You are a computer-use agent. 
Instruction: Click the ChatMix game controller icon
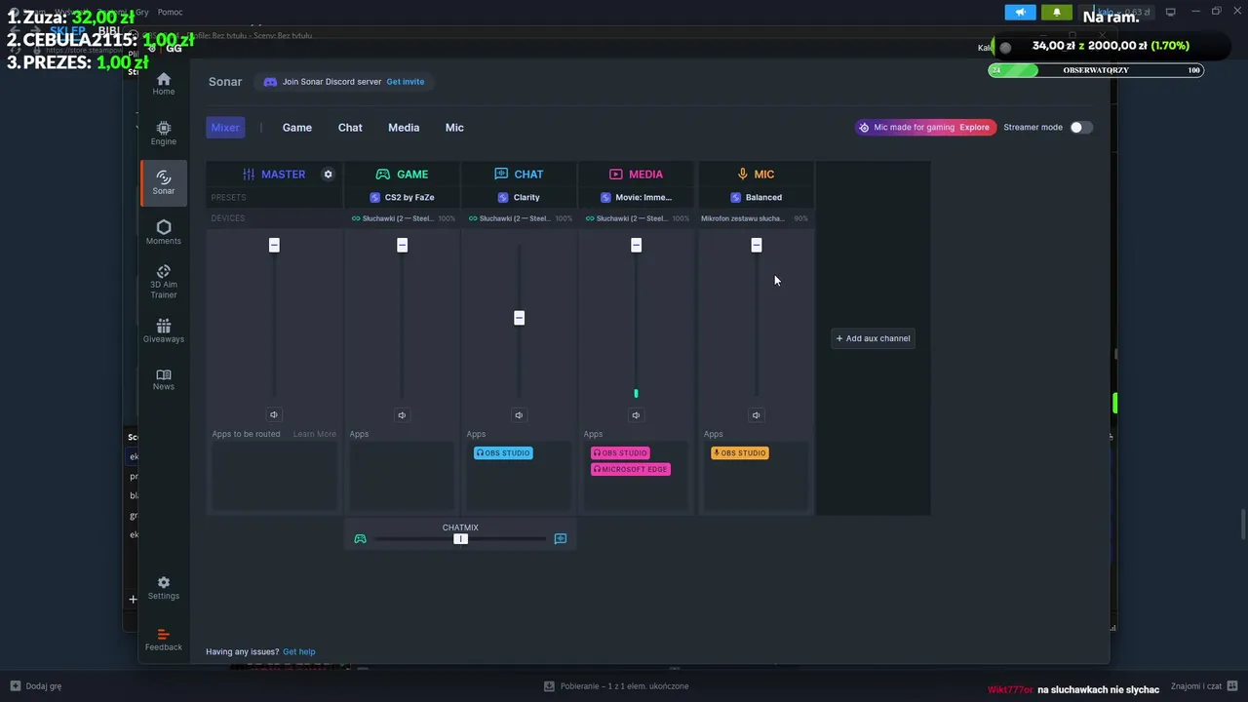[360, 539]
